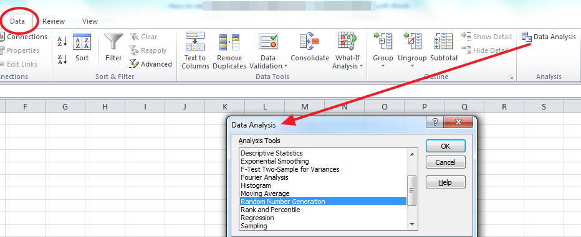The image size is (581, 237).
Task: Expand What-If Analysis dropdown
Action: click(x=361, y=66)
